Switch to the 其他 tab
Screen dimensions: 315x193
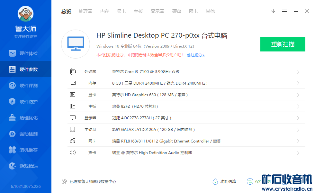coord(210,12)
